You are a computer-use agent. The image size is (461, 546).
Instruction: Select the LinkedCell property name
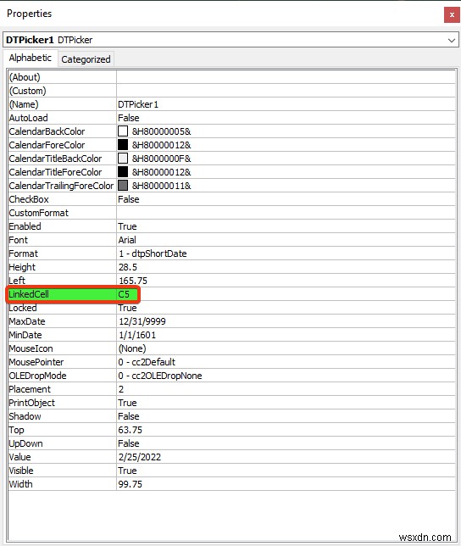tap(29, 294)
